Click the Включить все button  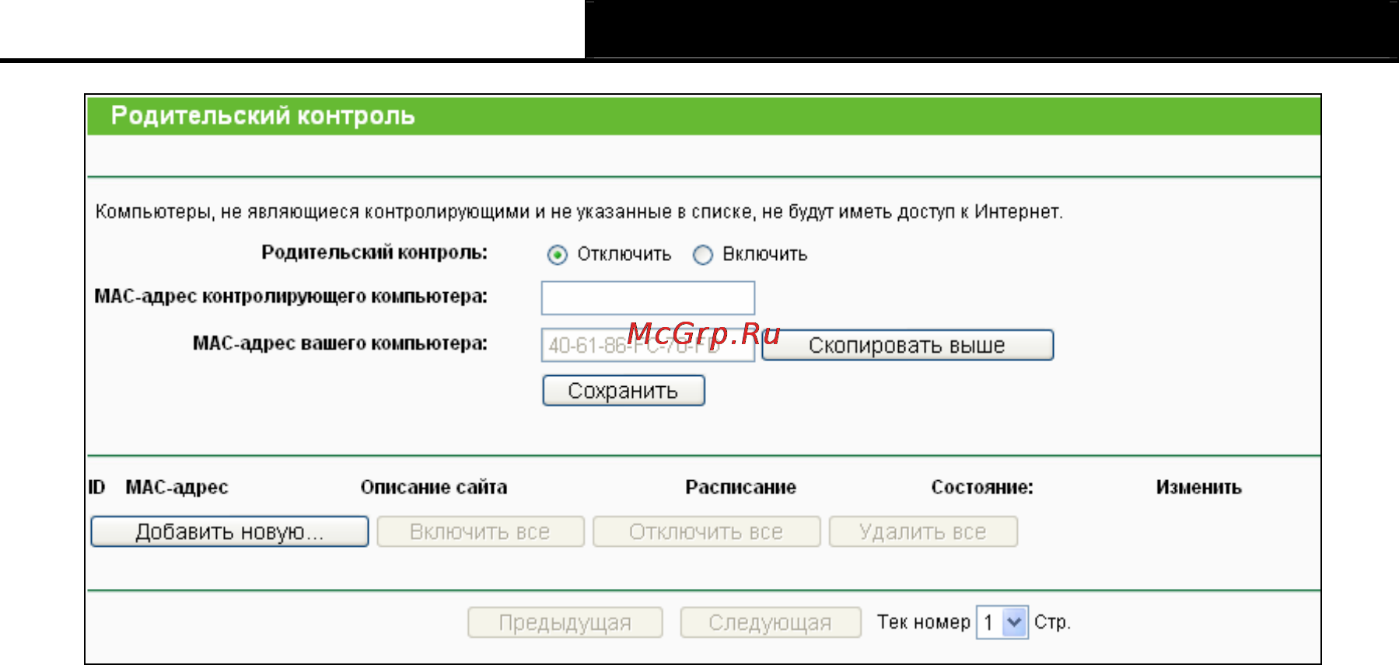pyautogui.click(x=481, y=531)
